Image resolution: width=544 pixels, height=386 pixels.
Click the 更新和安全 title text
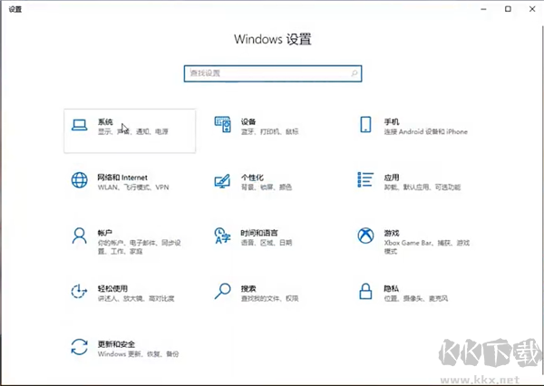pos(116,344)
